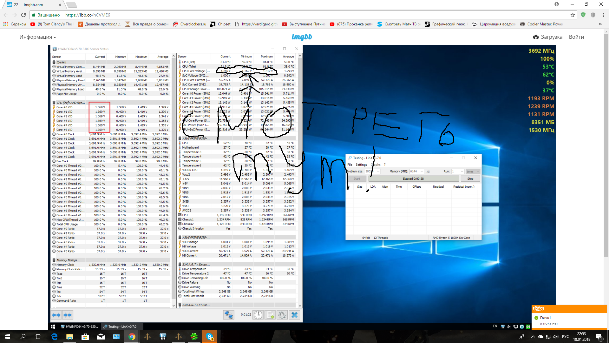609x343 pixels.
Task: Click the green shield extension icon
Action: 583,15
